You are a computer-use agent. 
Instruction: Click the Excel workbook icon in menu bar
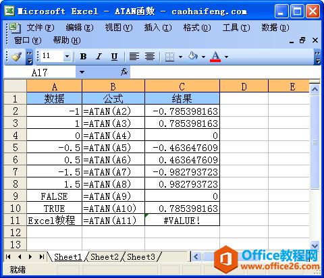click(x=16, y=28)
